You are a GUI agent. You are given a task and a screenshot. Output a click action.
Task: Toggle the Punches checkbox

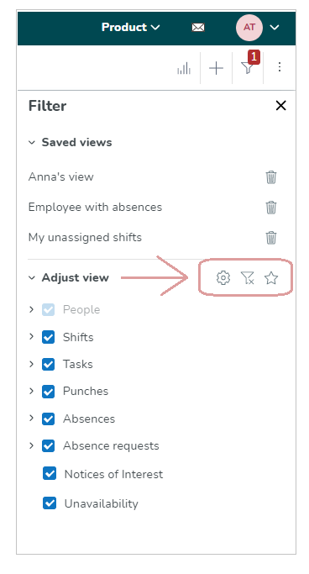tap(48, 392)
